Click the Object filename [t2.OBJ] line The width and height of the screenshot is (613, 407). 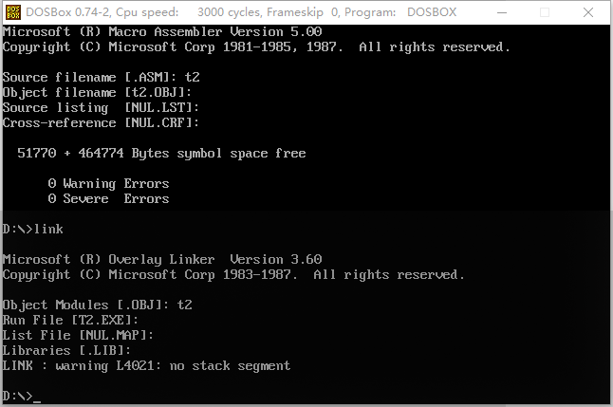[x=97, y=92]
